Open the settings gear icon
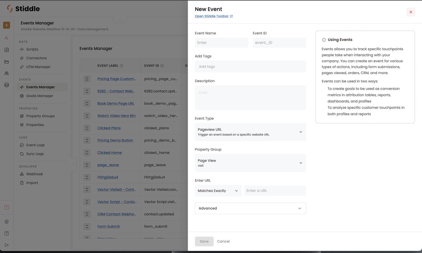The width and height of the screenshot is (422, 253). 7,222
